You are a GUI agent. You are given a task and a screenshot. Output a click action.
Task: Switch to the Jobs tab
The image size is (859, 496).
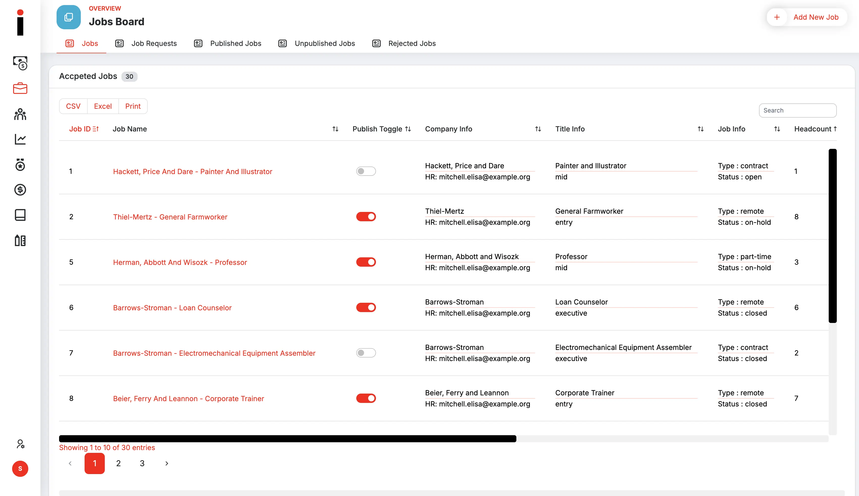[x=82, y=43]
